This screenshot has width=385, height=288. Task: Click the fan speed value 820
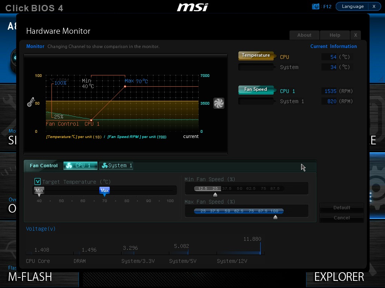332,101
